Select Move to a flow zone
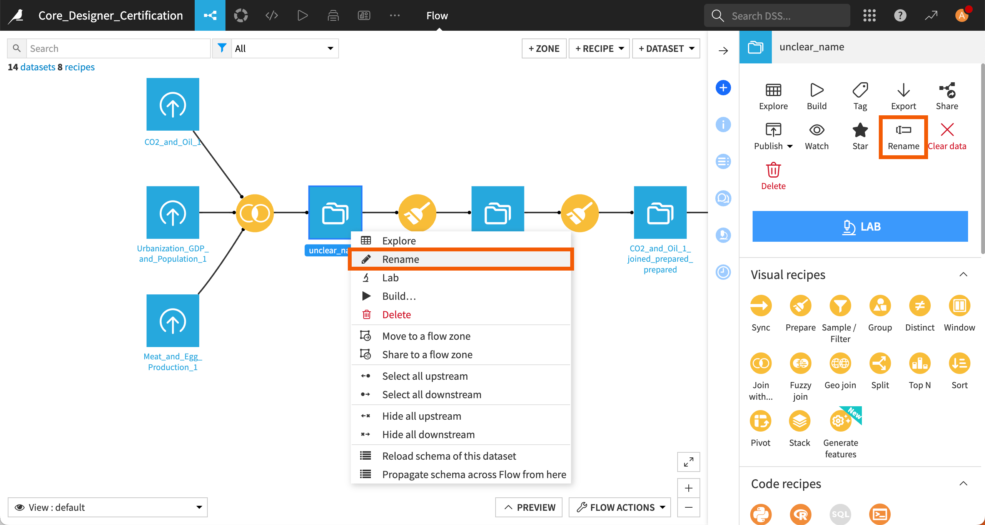The width and height of the screenshot is (985, 525). (426, 336)
